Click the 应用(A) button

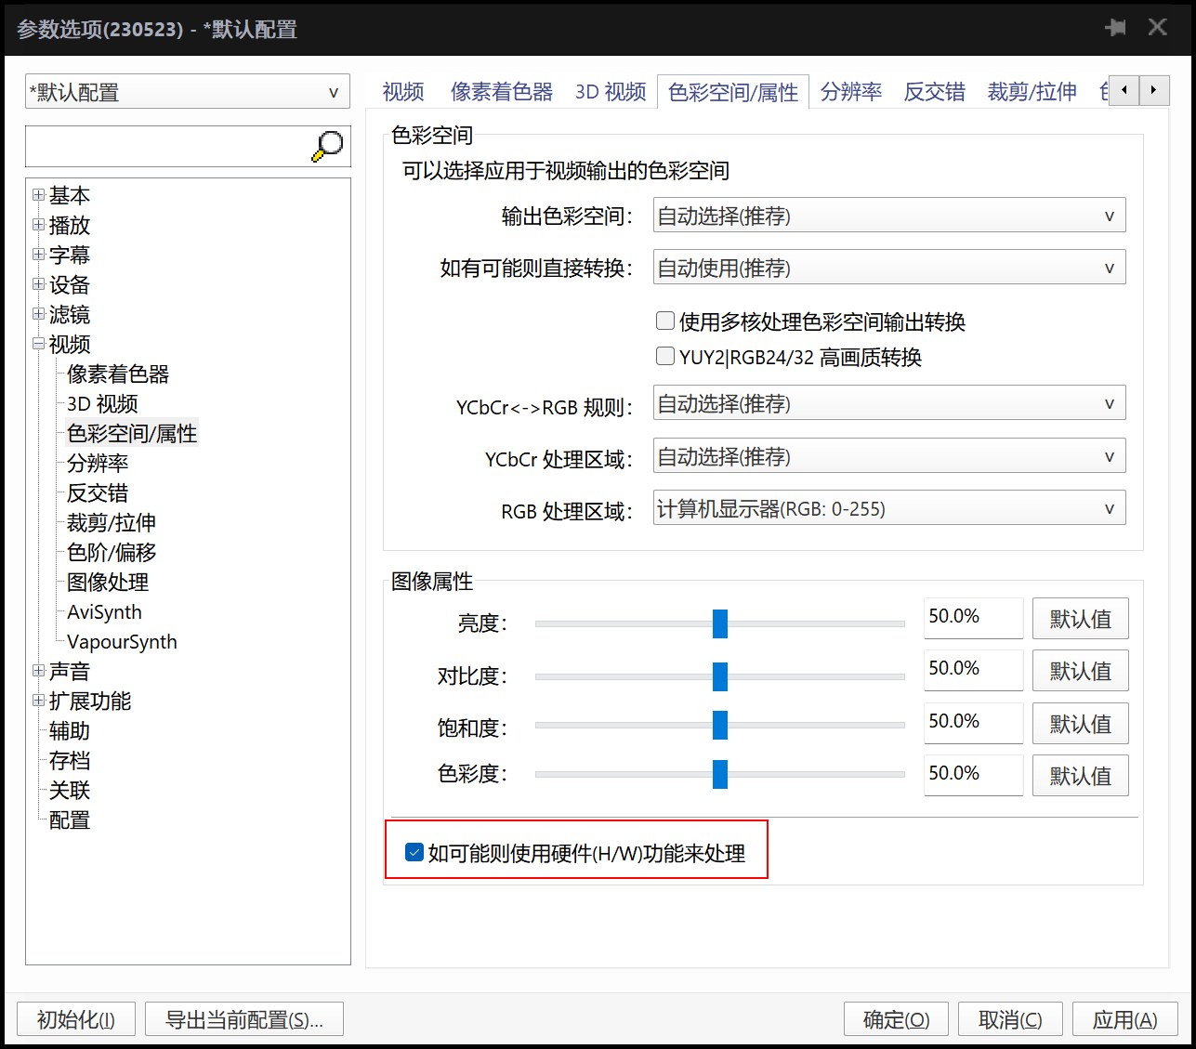tap(1124, 1019)
